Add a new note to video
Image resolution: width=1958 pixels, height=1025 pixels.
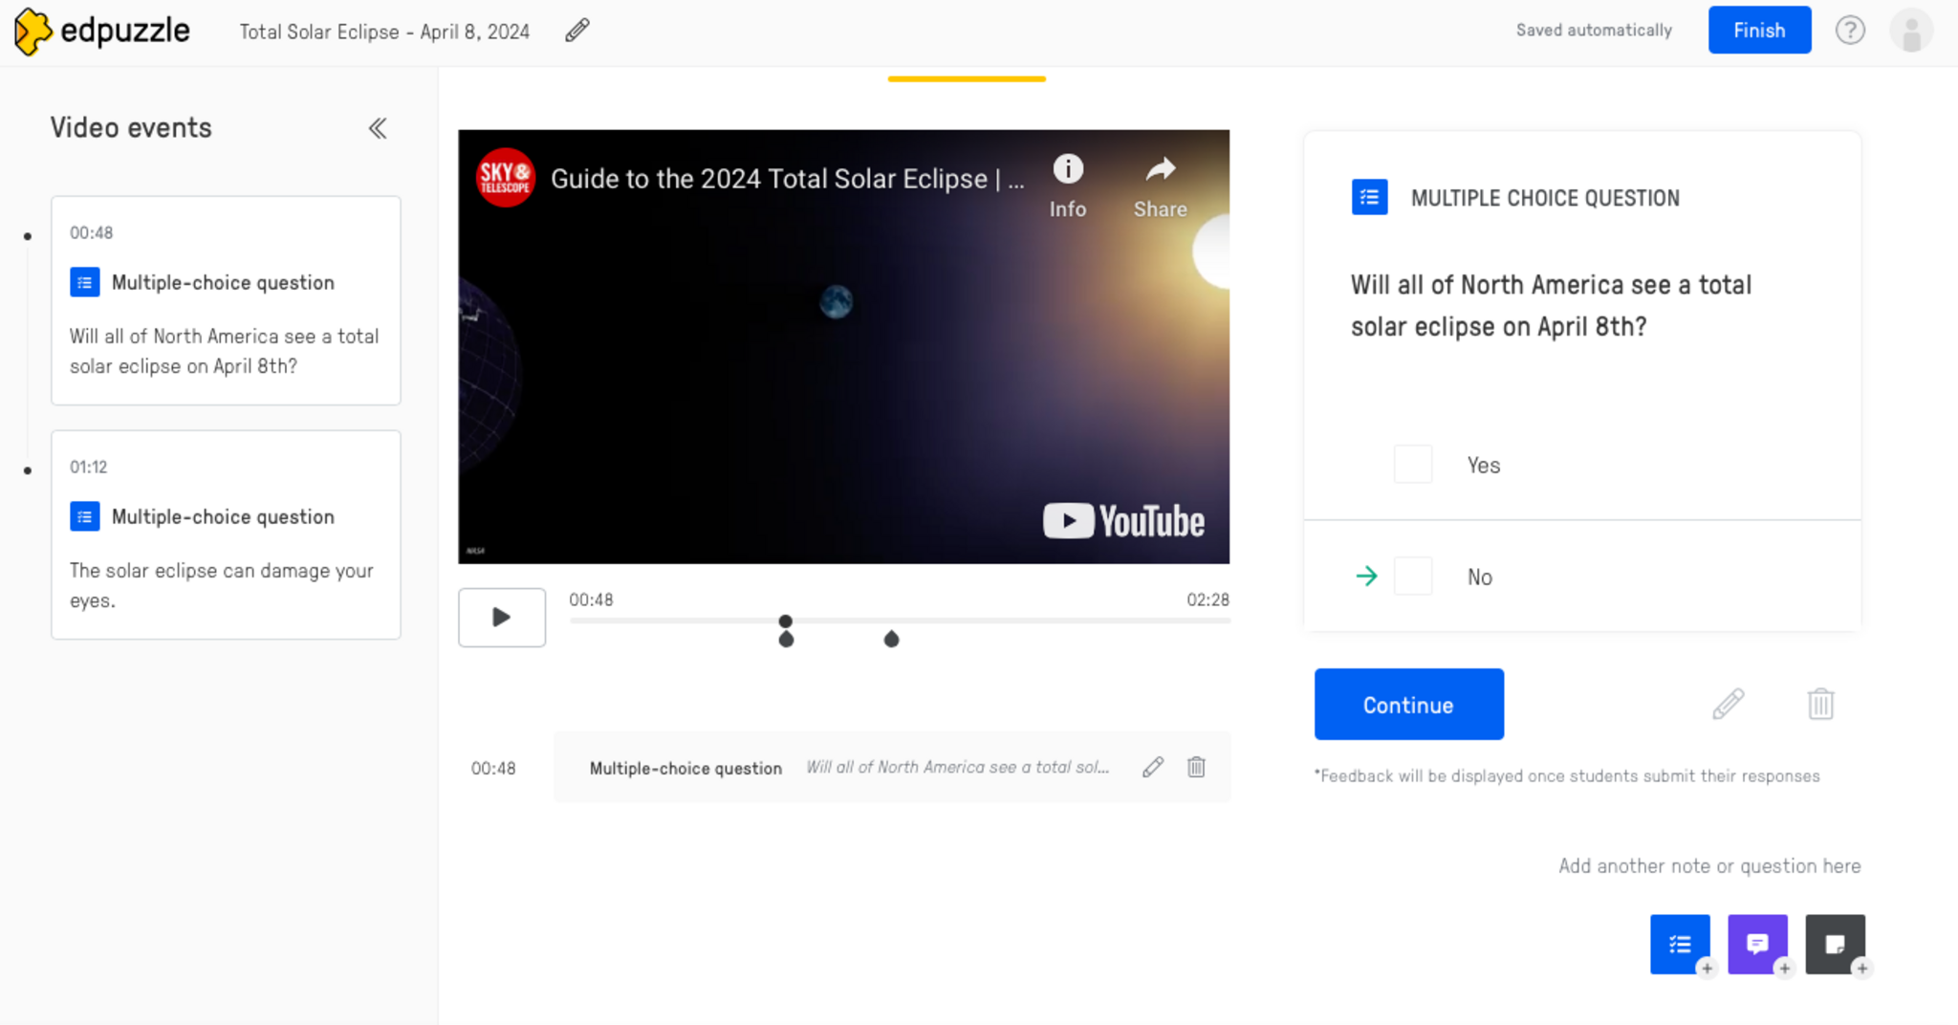pyautogui.click(x=1834, y=944)
